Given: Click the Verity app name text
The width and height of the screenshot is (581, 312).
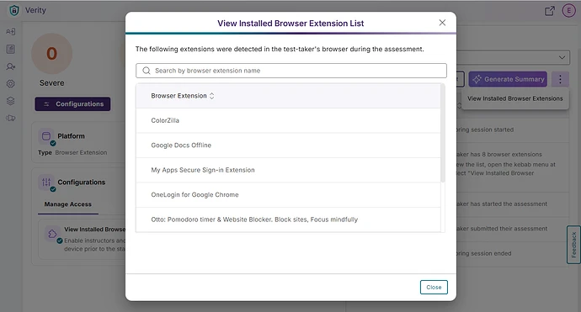Looking at the screenshot, I should point(35,10).
